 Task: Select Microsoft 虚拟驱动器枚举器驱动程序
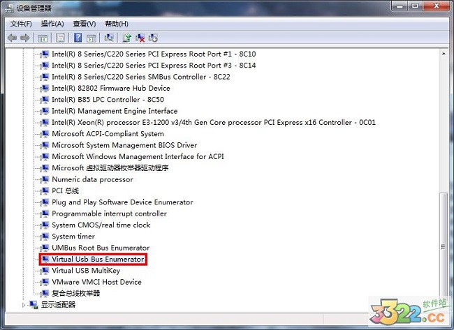tap(110, 167)
